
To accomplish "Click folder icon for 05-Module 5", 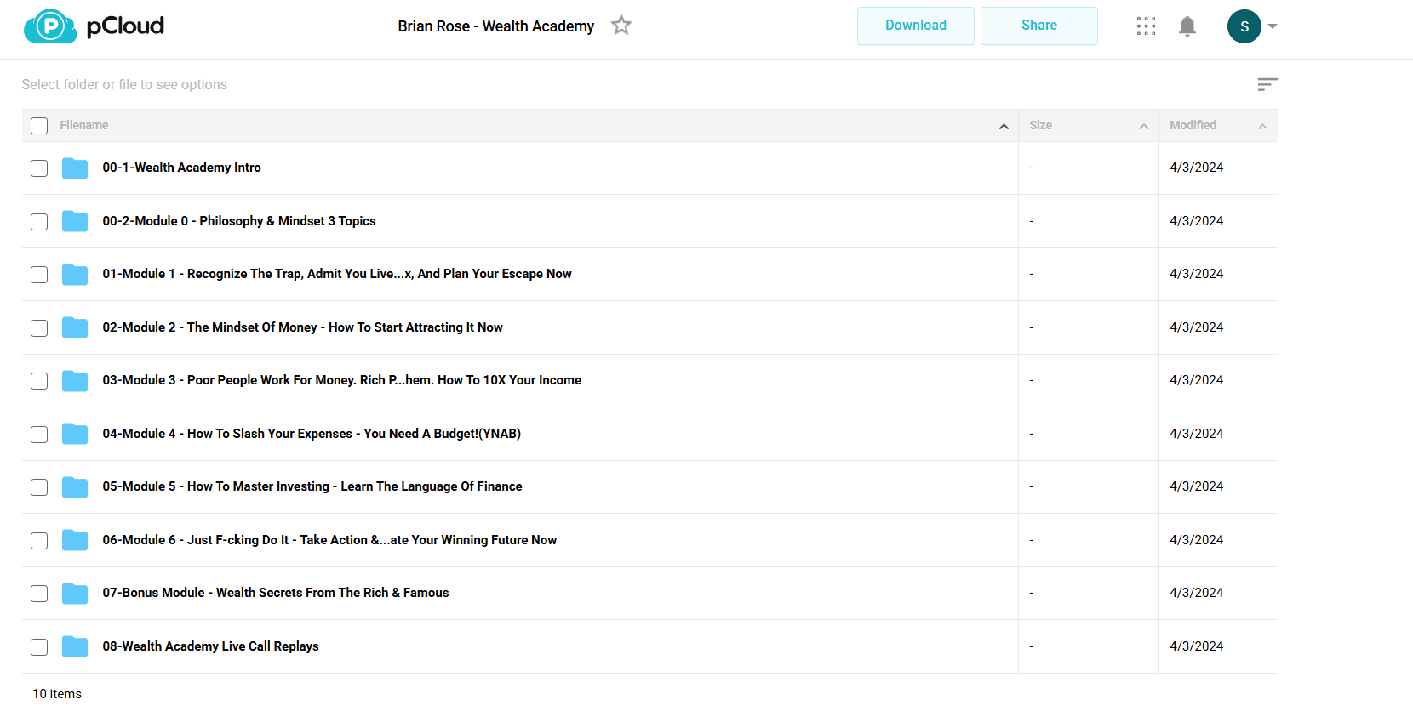I will pos(75,487).
